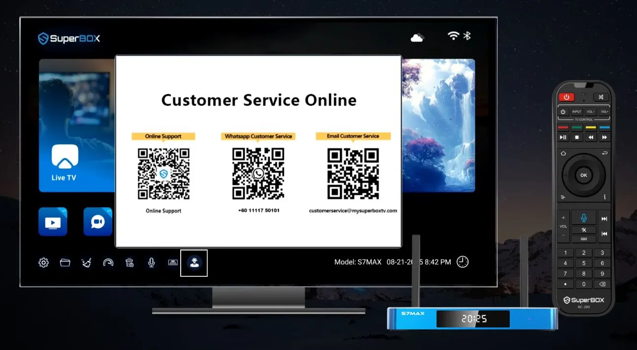Click the yellow "Email Customer Service" label
Viewport: 637px width, 350px height.
[353, 136]
